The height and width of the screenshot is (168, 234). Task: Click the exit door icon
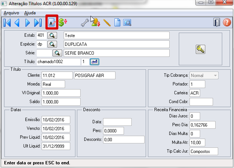[217, 22]
